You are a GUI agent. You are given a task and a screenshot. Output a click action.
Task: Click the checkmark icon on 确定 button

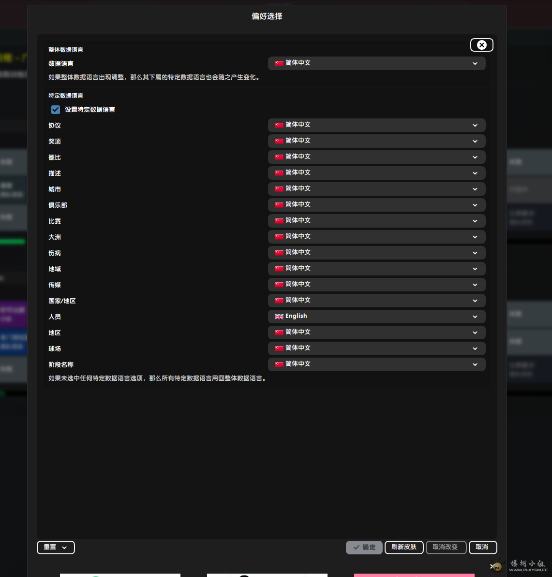[357, 548]
